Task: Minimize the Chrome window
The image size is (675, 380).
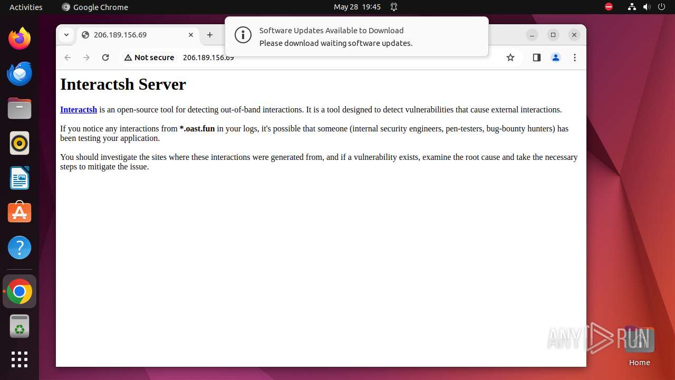Action: pyautogui.click(x=532, y=35)
